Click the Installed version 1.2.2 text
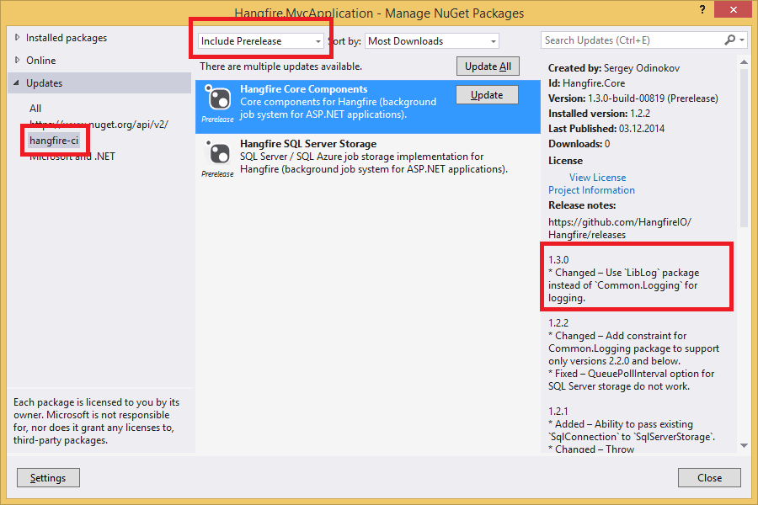Screen dimensions: 758x505 (599, 114)
